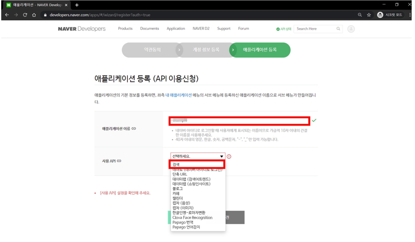Go to 계정 정보 등록 step
Screen dimensions: 415x242
(206, 50)
